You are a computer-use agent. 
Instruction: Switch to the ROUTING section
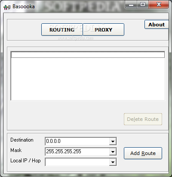[x=62, y=30]
